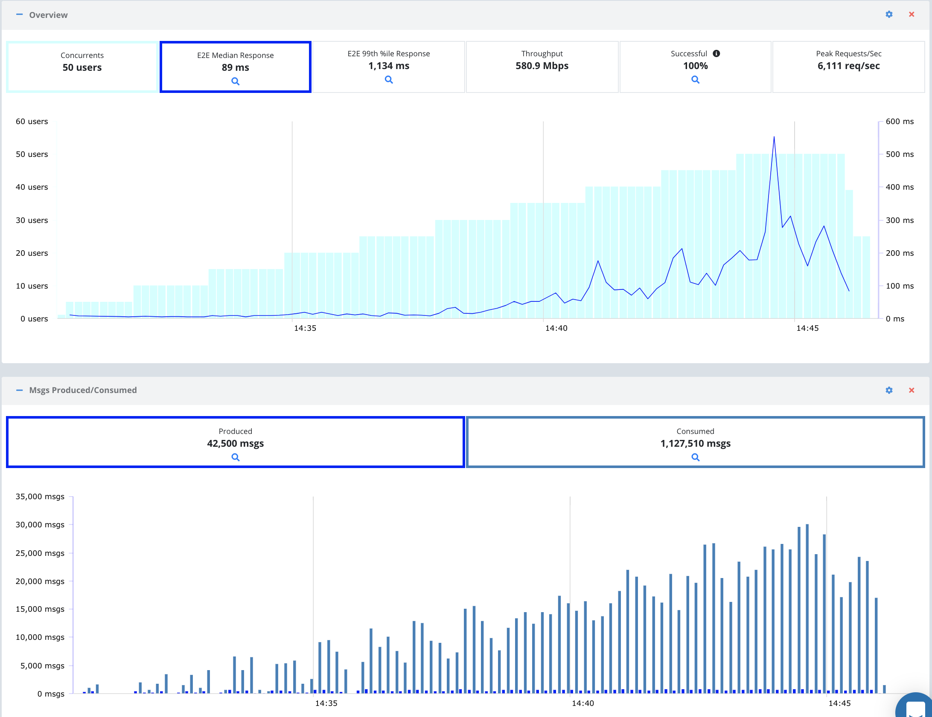Select the Produced 42,500 msgs tile

pyautogui.click(x=235, y=439)
